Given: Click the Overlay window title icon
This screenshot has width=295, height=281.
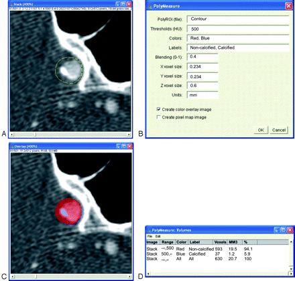Looking at the screenshot, I should tap(12, 147).
